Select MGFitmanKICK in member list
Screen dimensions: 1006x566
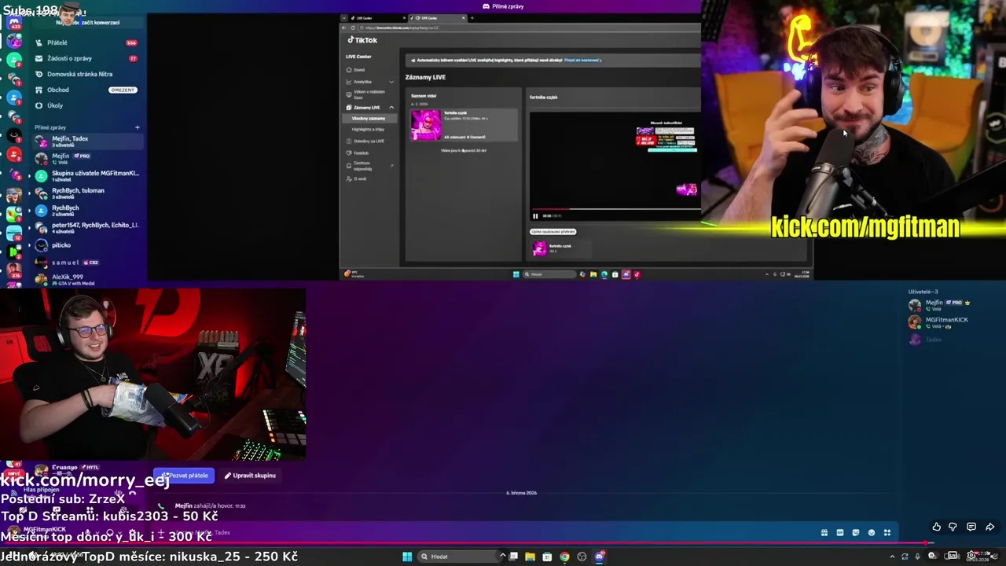[939, 322]
